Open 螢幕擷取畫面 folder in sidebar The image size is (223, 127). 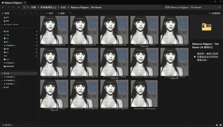[x=9, y=66]
